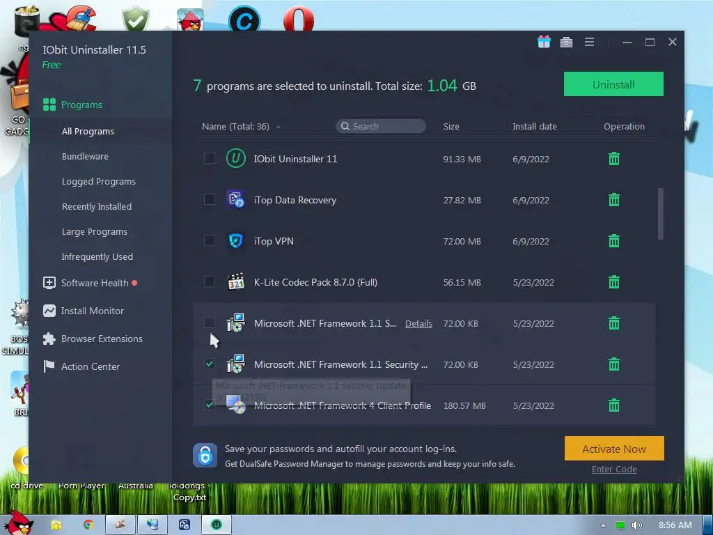Viewport: 713px width, 535px height.
Task: Click the volume speaker tray icon
Action: [x=636, y=525]
